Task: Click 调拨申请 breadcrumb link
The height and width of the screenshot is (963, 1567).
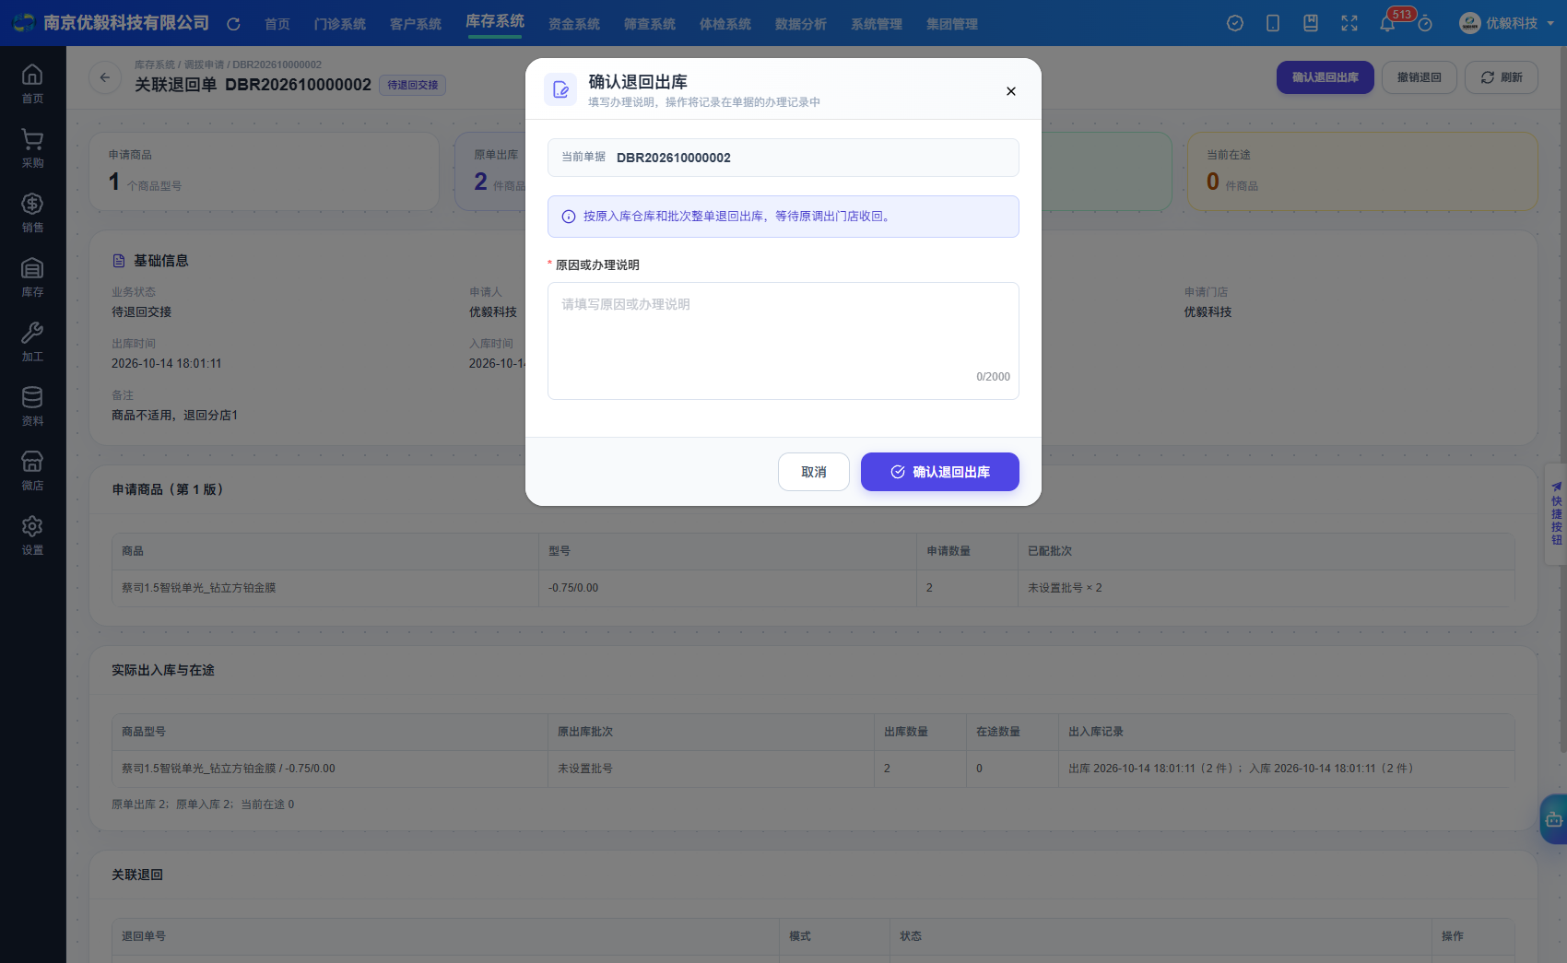Action: coord(205,65)
